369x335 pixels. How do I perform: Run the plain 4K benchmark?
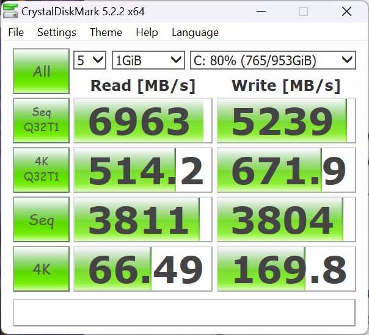click(41, 268)
